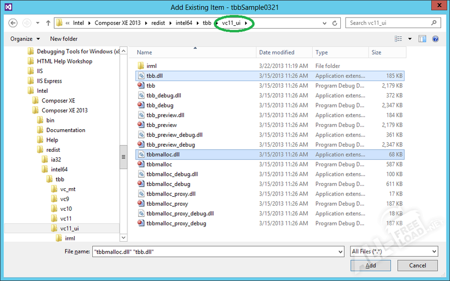Screen dimensions: 450x281
Task: Open the help question mark icon
Action: tap(436, 39)
